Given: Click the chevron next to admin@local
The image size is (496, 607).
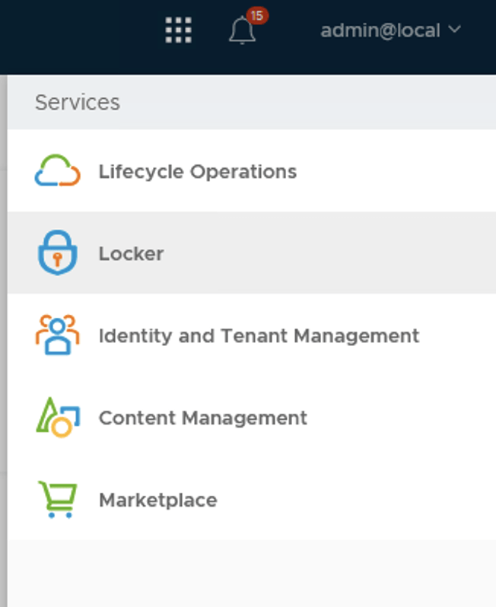Looking at the screenshot, I should pyautogui.click(x=455, y=30).
